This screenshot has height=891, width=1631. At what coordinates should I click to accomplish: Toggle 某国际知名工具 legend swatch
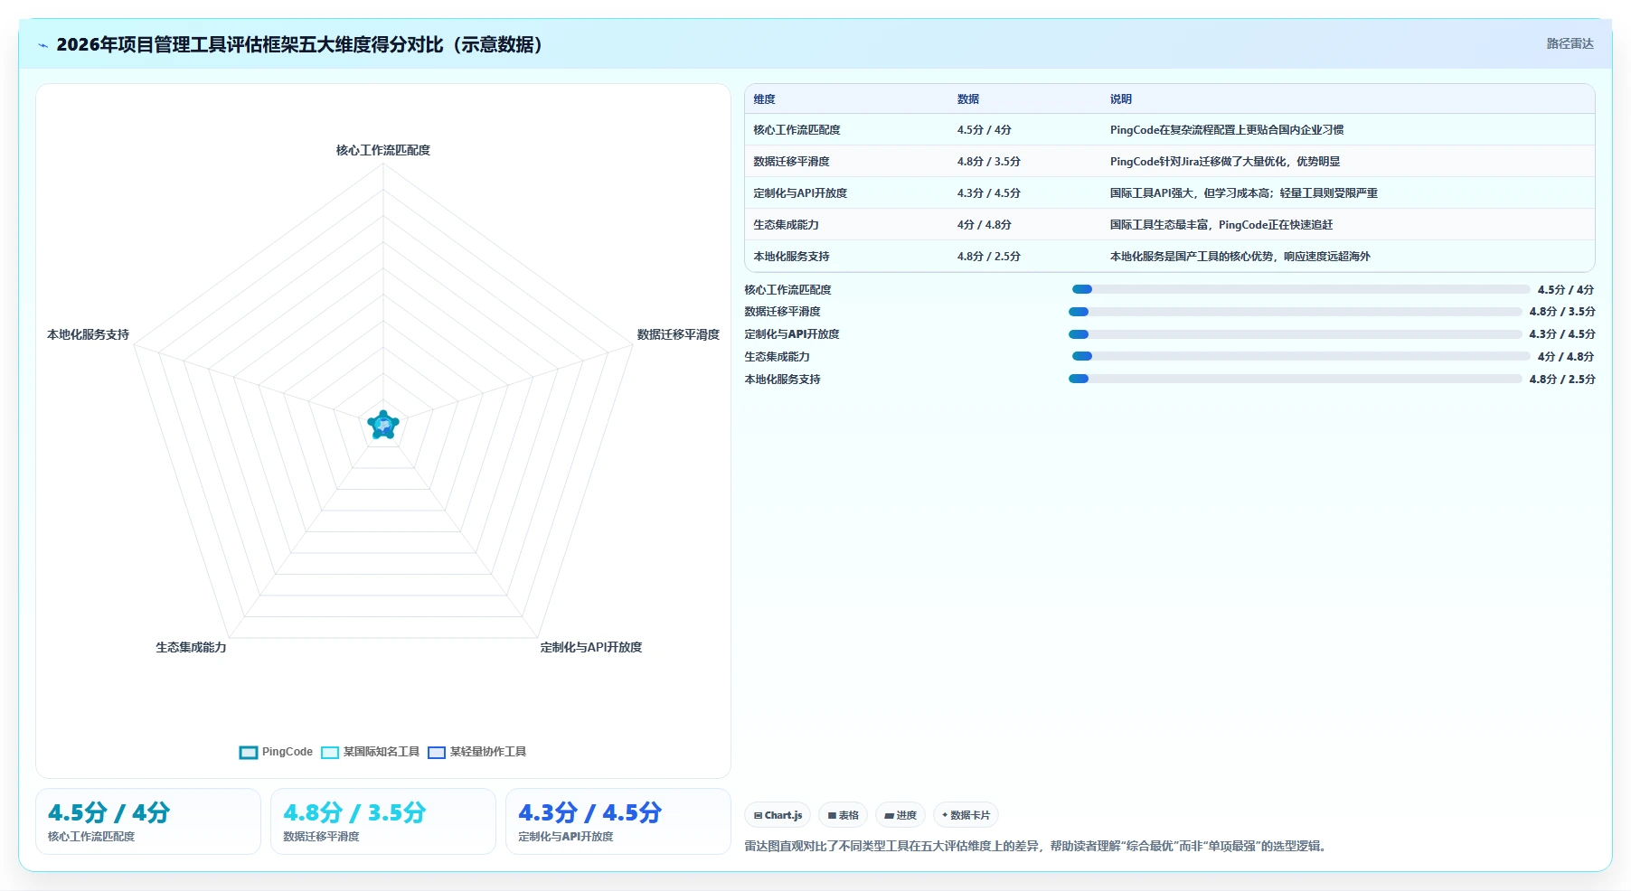(330, 752)
